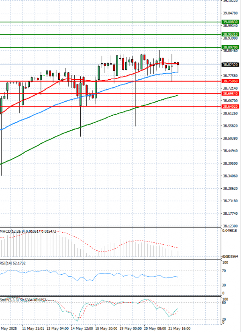Click the 11 May 21:01 time label

[x=33, y=328]
